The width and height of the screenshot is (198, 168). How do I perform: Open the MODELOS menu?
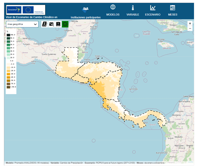click(113, 15)
